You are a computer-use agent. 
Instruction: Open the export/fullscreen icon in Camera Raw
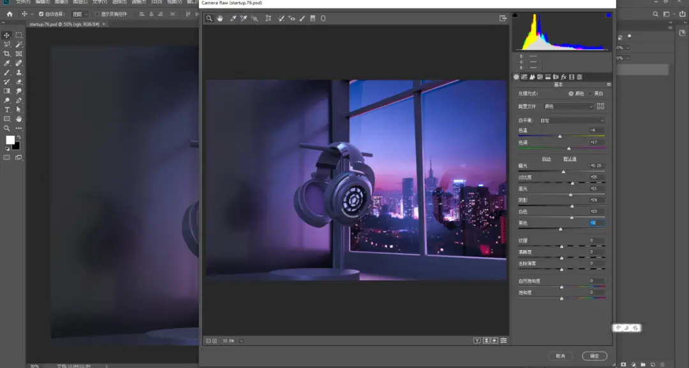[503, 18]
